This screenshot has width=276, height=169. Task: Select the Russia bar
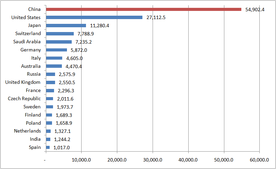coord(51,74)
